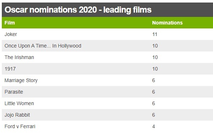213x135 pixels.
Task: Click nomination count for Once Upon A Time
Action: point(155,46)
